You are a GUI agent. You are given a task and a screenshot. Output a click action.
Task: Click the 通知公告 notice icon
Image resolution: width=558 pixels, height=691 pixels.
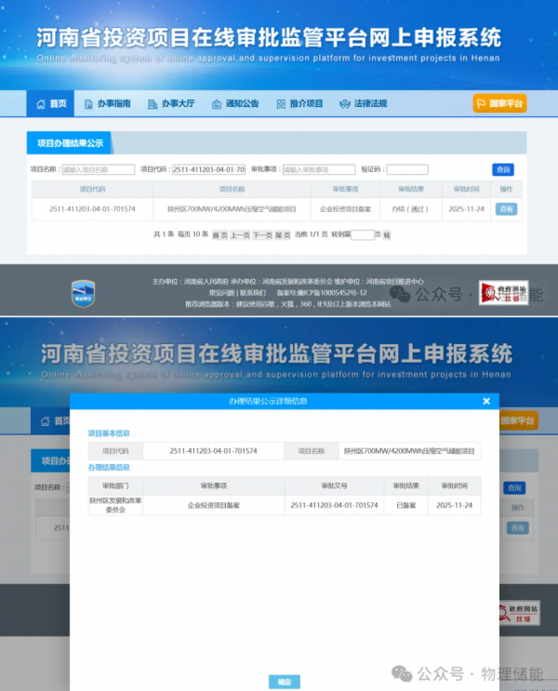218,103
